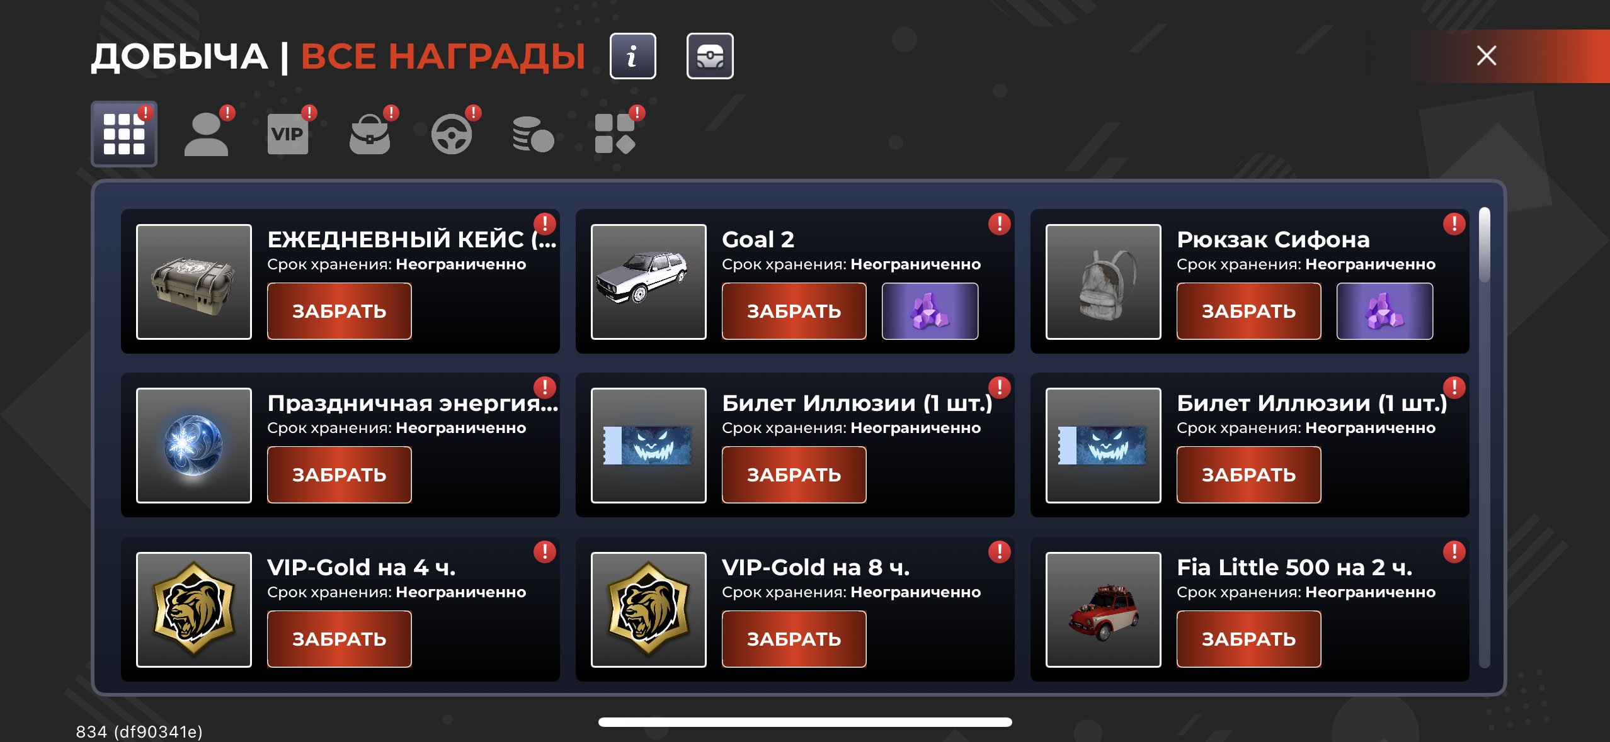The height and width of the screenshot is (742, 1610).
Task: Exchange Рюкзак Сифона for purple crystals
Action: pyautogui.click(x=1385, y=311)
